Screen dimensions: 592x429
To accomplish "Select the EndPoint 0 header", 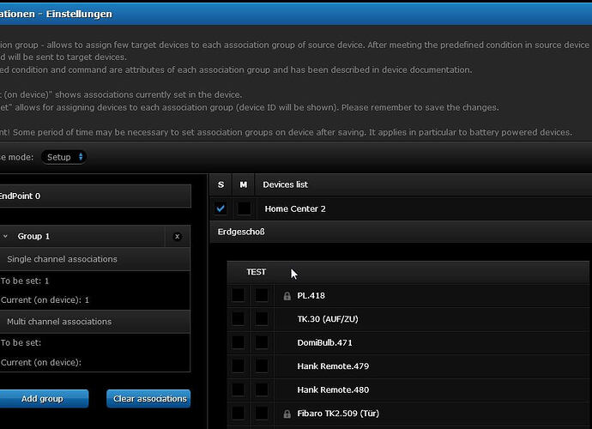I will (x=94, y=196).
